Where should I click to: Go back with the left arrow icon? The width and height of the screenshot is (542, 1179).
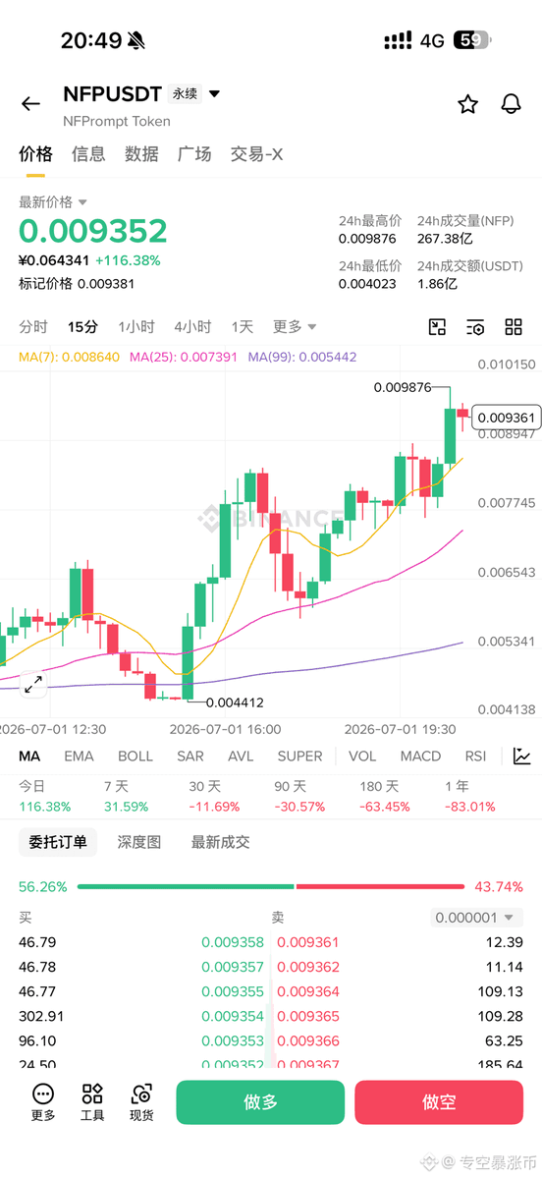click(x=30, y=104)
